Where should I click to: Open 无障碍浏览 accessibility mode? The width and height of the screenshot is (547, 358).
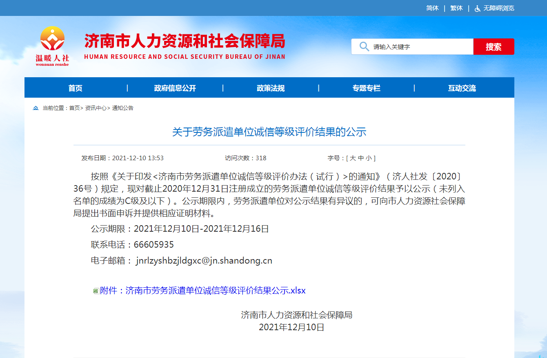click(499, 8)
